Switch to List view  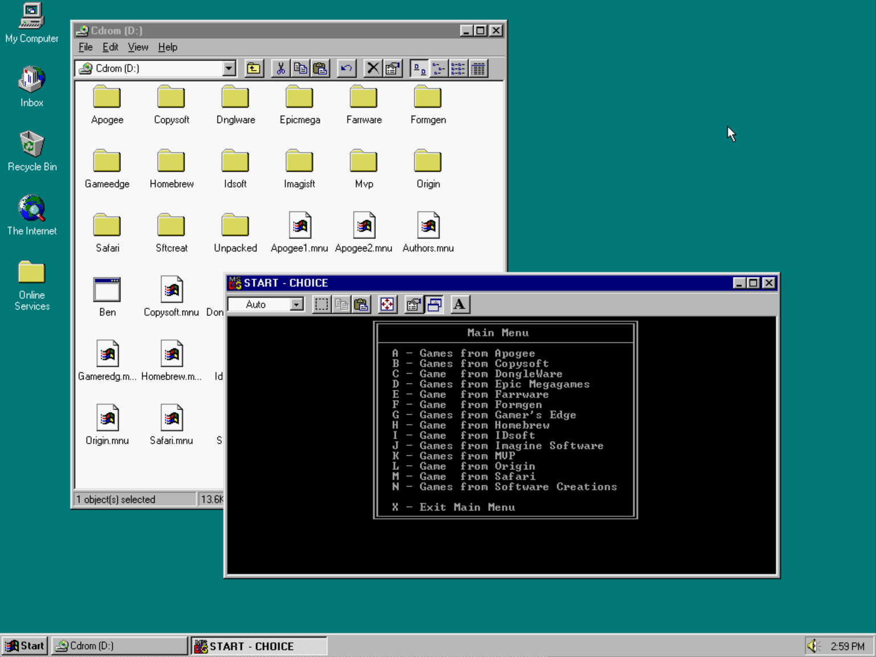click(x=458, y=68)
